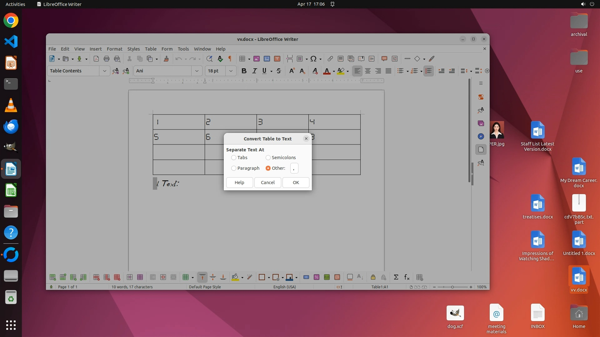Select the Semicolons radio button

tap(268, 158)
